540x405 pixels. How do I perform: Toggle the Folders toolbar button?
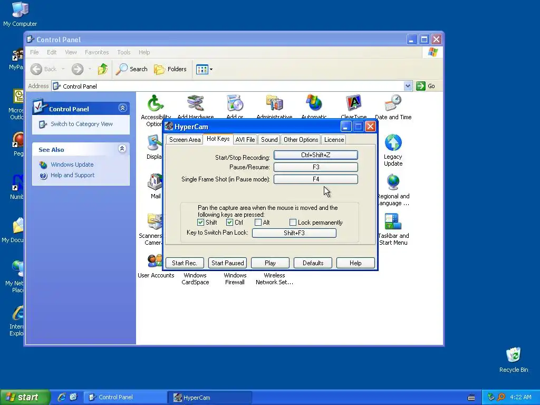[x=170, y=69]
